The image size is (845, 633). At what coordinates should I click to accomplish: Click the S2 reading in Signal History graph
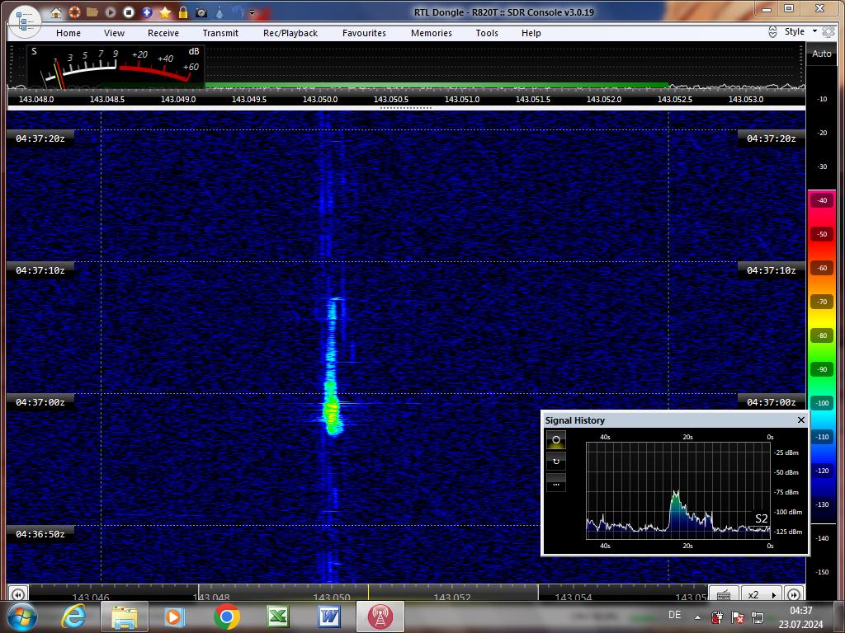coord(761,518)
